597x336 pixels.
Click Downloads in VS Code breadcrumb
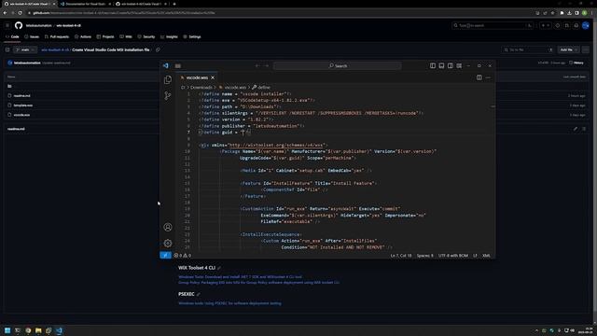click(x=201, y=87)
